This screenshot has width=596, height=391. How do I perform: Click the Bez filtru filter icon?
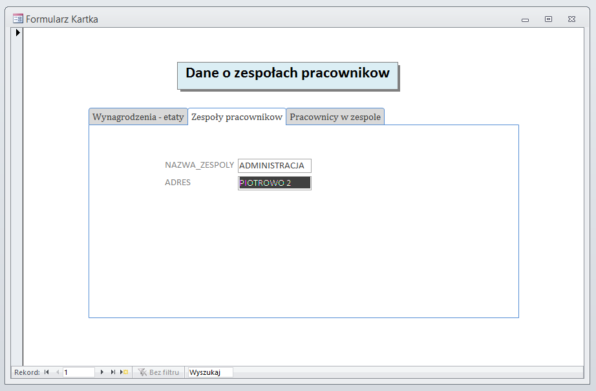(x=142, y=372)
